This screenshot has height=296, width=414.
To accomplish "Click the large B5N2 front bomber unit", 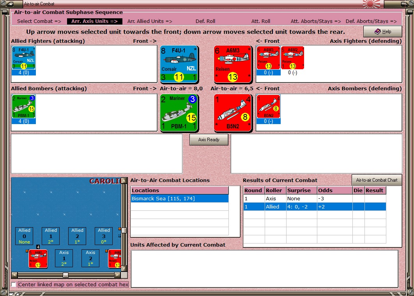I will point(233,113).
